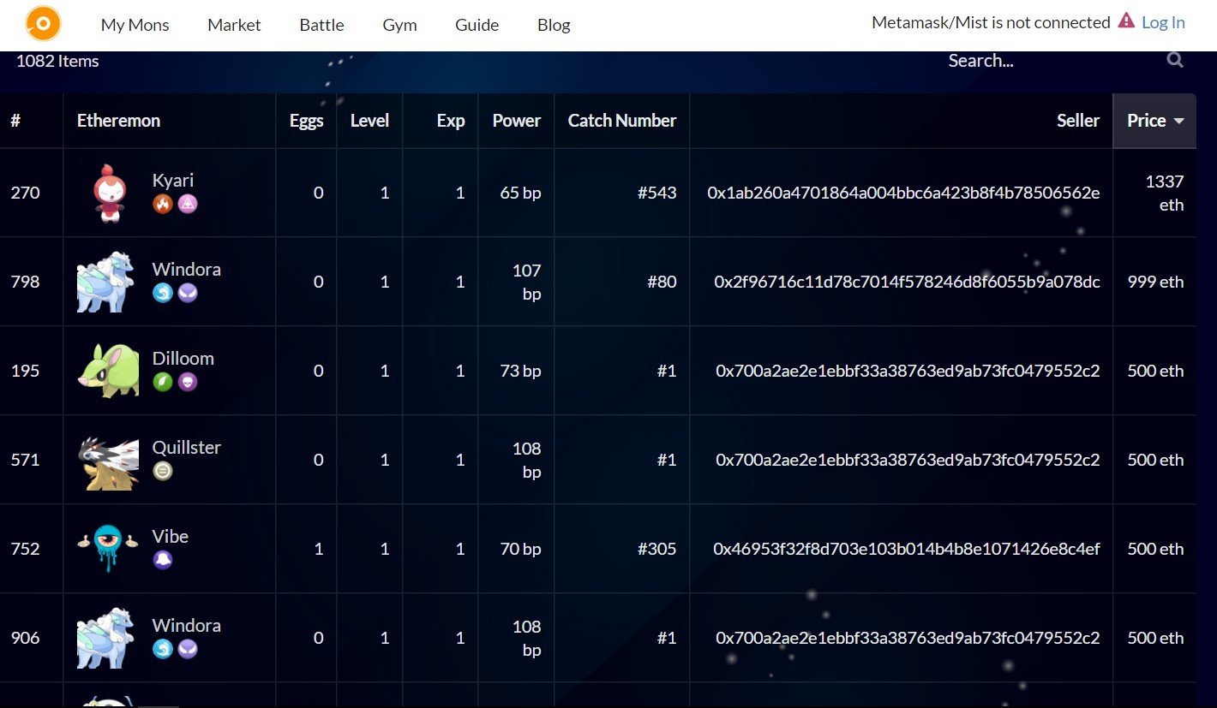Screen dimensions: 1217x708
Task: Click the Dilloom name
Action: [183, 358]
